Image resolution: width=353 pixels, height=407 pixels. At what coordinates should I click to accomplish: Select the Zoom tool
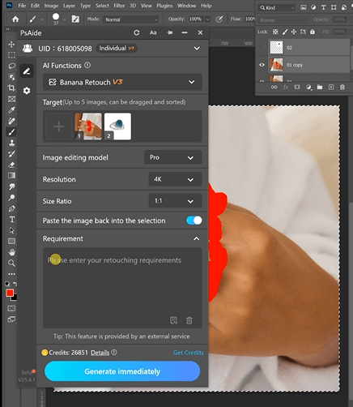(11, 263)
